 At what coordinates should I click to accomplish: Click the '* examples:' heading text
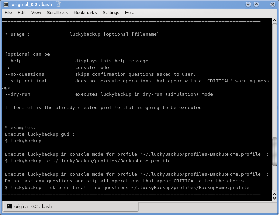(x=20, y=127)
